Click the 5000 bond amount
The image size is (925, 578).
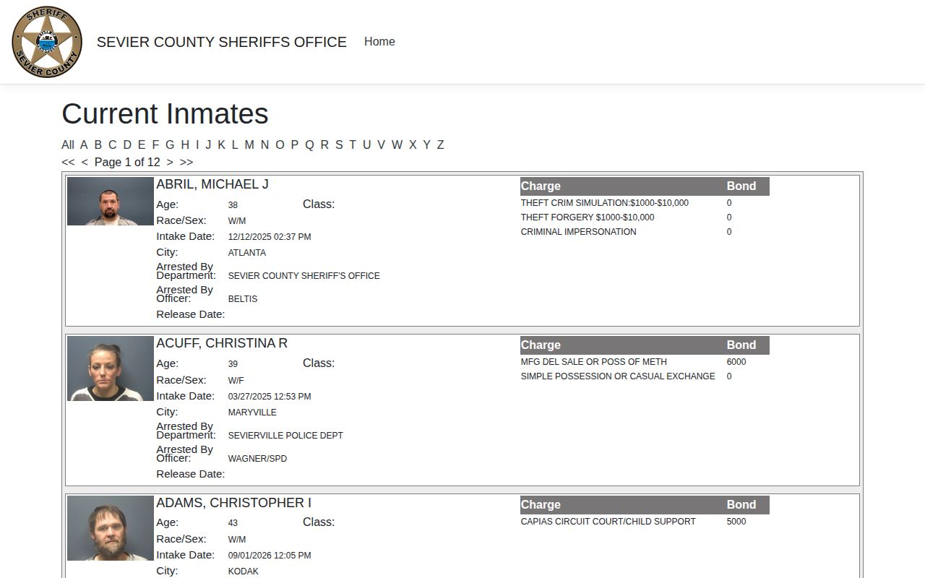[736, 522]
